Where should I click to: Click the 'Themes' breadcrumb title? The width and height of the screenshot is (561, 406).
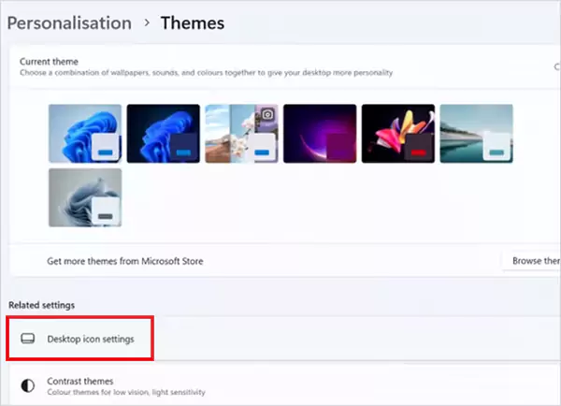(x=193, y=23)
